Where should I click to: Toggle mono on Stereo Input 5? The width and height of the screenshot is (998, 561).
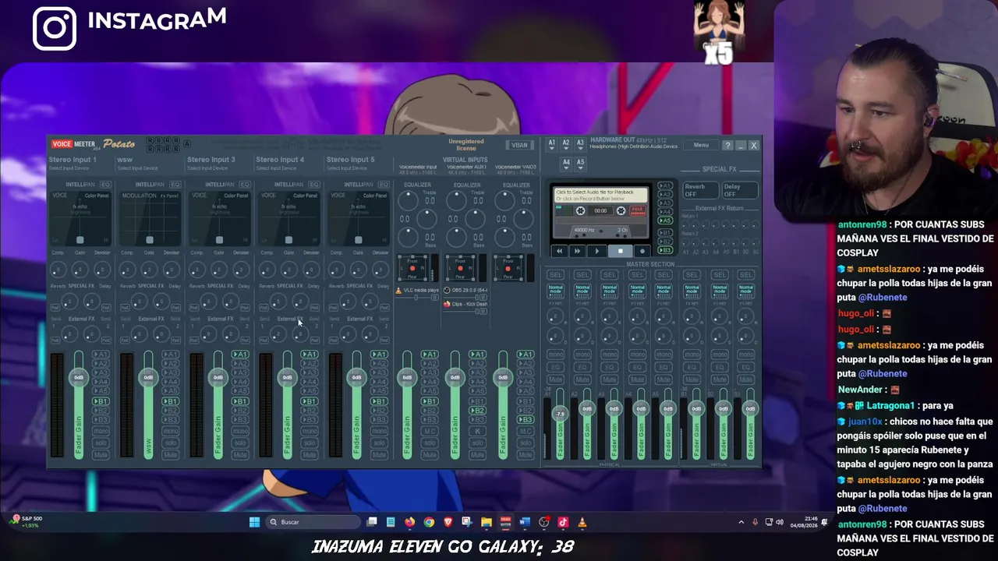[x=379, y=431]
